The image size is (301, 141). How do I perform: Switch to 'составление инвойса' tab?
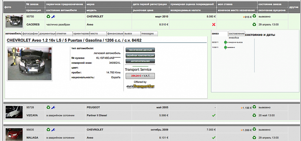[x=236, y=34]
